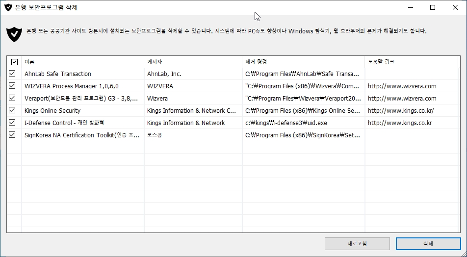Maximize the 은행 보안프로그램 삭제 window
Viewport: 467px width, 257px height.
click(433, 7)
